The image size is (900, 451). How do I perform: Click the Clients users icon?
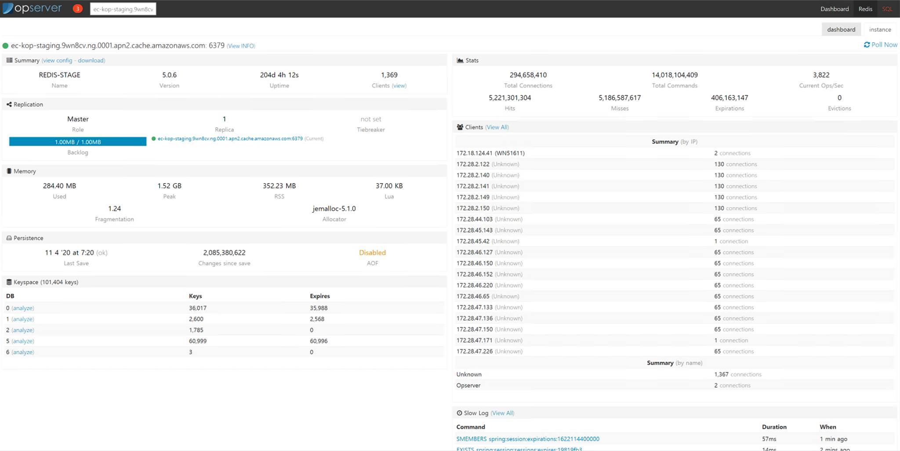click(x=460, y=127)
